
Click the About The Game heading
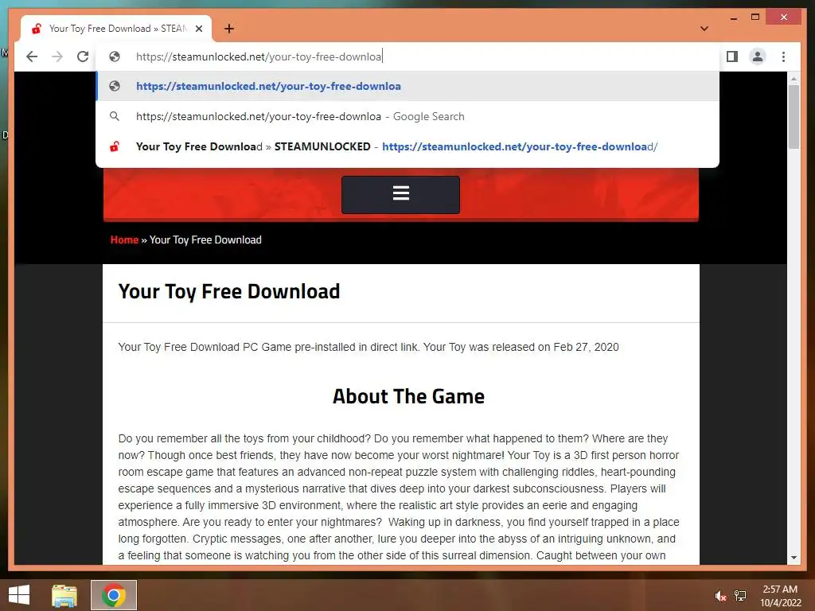point(408,396)
